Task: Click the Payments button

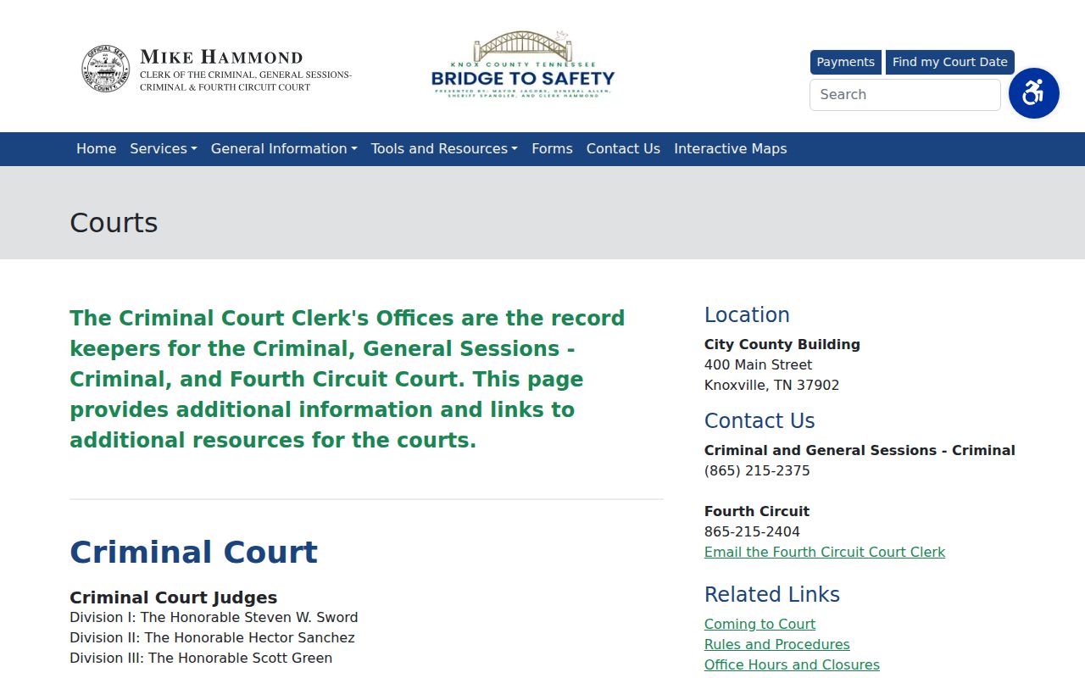Action: point(845,62)
